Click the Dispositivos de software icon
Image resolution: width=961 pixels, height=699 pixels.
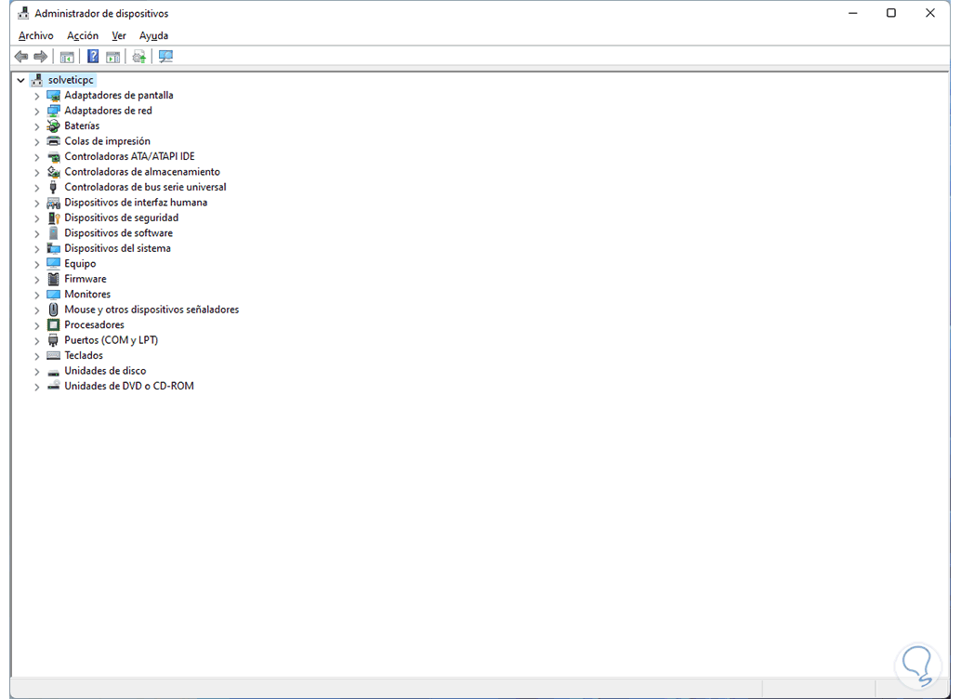click(53, 233)
